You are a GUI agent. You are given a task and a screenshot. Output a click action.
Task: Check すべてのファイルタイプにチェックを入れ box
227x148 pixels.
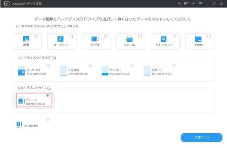click(17, 26)
